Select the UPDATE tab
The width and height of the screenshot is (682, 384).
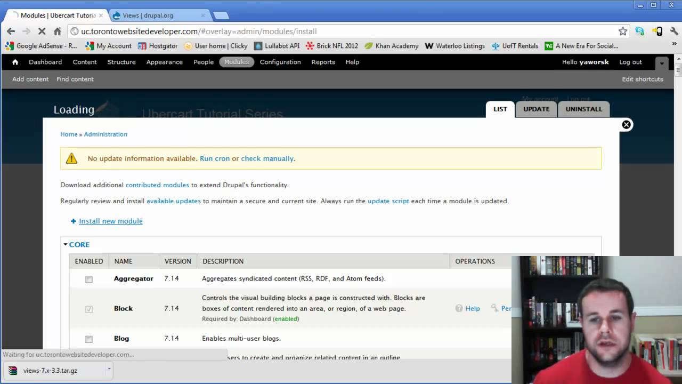point(536,109)
